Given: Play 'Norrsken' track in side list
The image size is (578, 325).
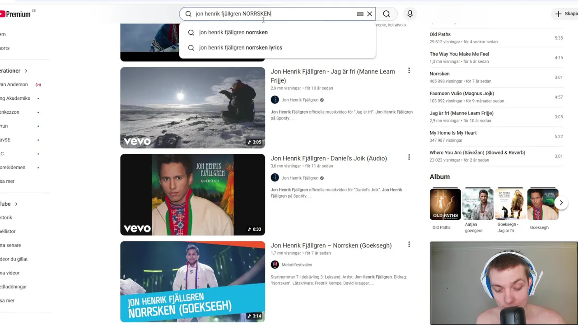Looking at the screenshot, I should pyautogui.click(x=496, y=77).
